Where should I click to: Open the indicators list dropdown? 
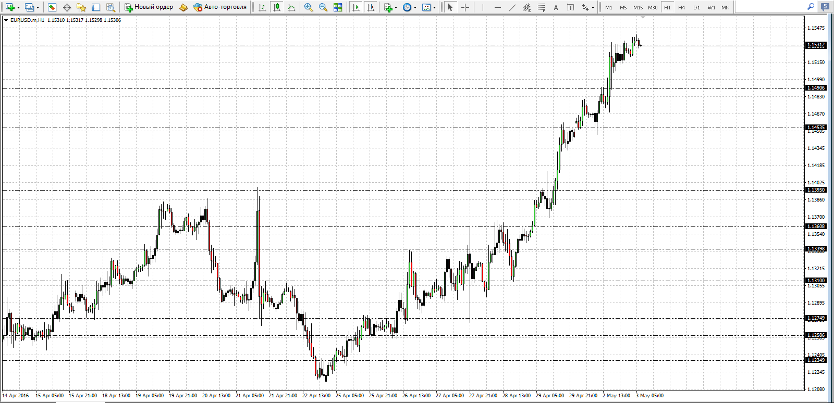tap(396, 7)
